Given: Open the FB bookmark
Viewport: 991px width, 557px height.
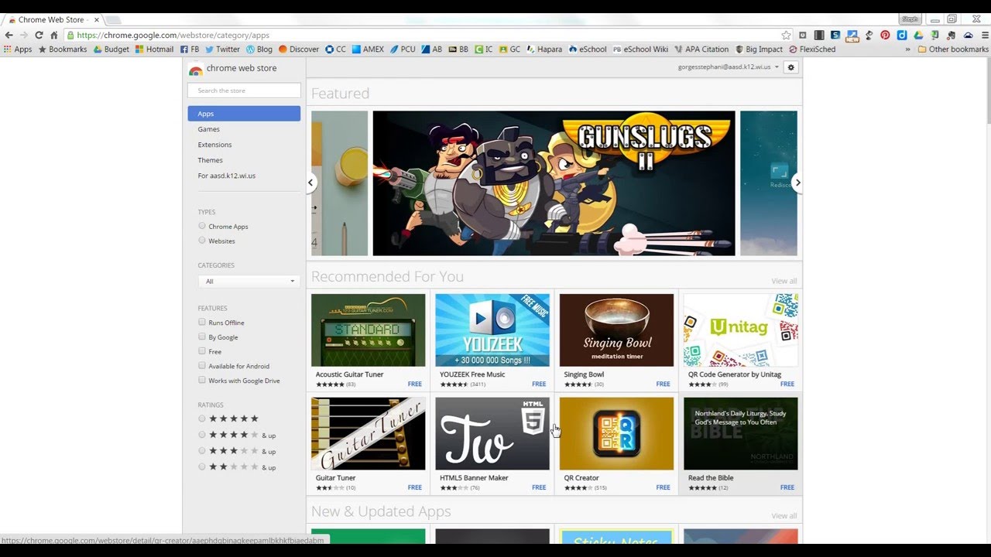Looking at the screenshot, I should click(190, 49).
